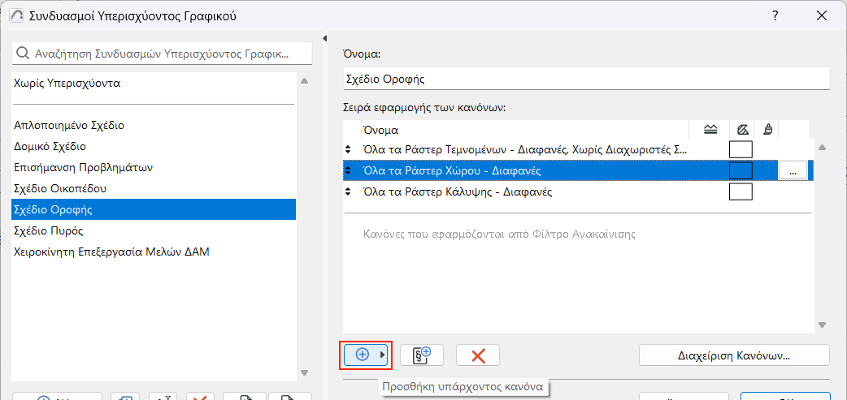
Task: Delete the selected rule with red X
Action: tap(478, 355)
